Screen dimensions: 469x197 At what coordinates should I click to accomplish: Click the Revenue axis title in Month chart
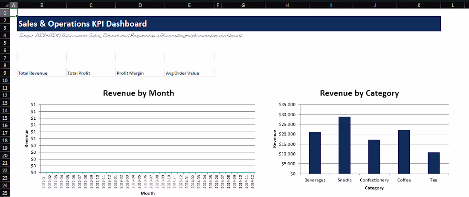click(26, 138)
